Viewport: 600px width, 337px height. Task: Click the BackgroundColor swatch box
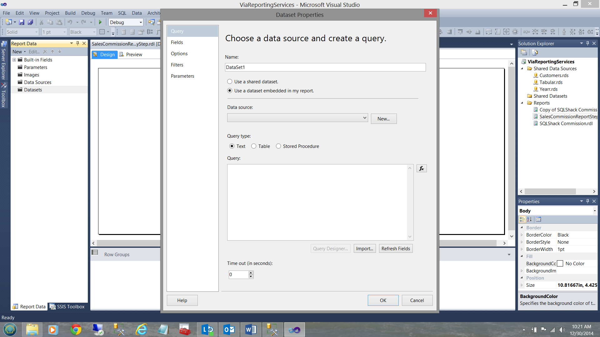560,264
